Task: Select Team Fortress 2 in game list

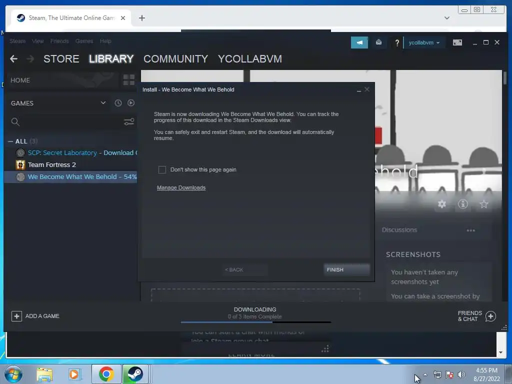Action: (70, 165)
